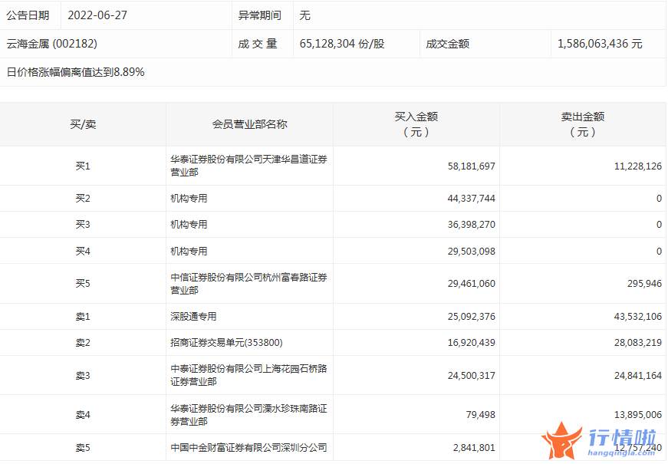Select volume value 65,128,304 份/股
Screen dimensions: 668x464
pos(341,44)
